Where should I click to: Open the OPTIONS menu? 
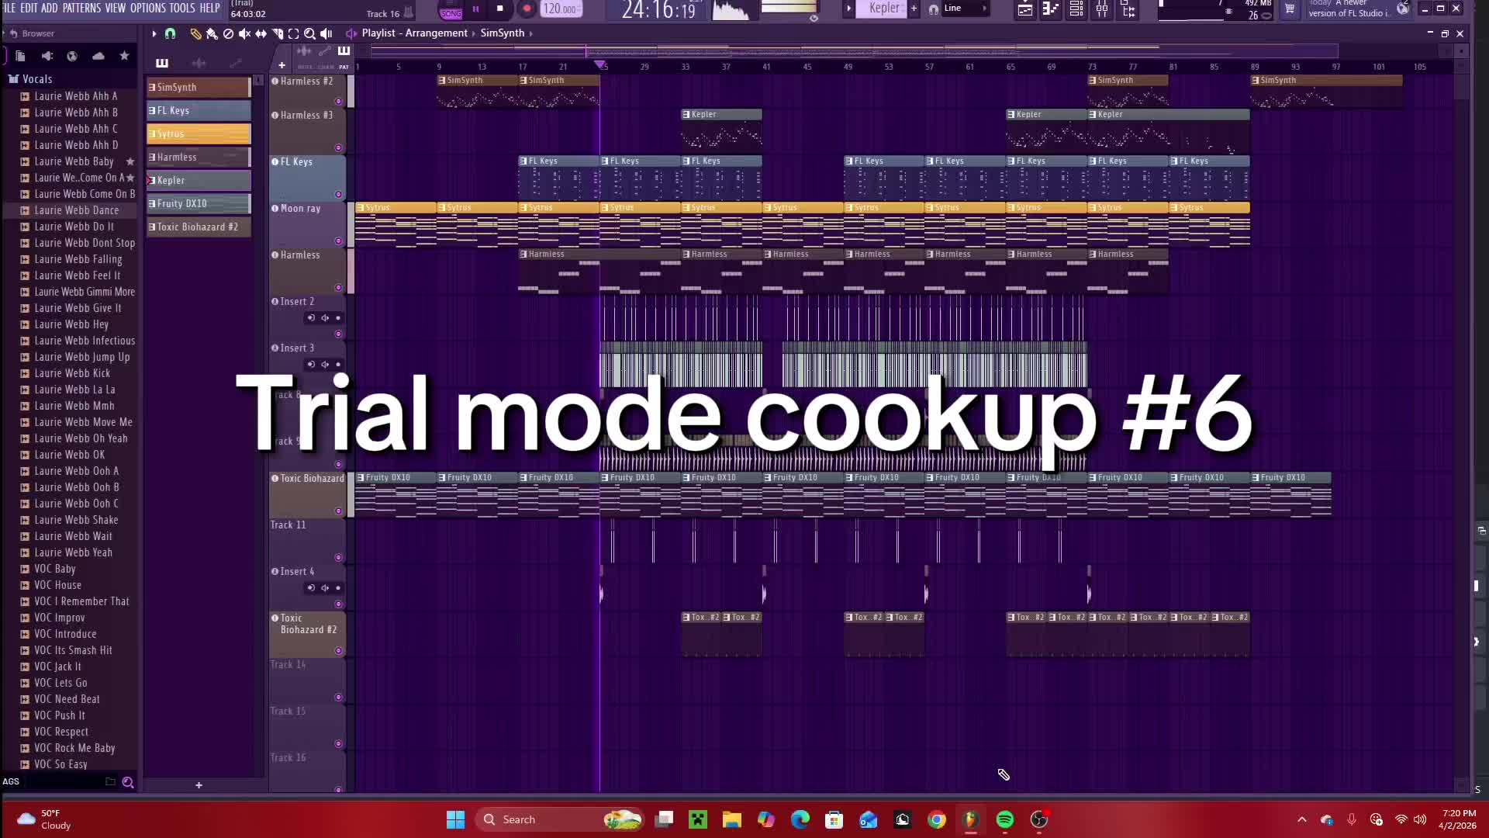[x=147, y=8]
